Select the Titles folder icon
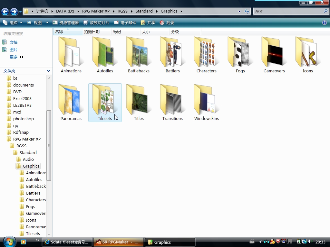This screenshot has width=330, height=247. 139,100
